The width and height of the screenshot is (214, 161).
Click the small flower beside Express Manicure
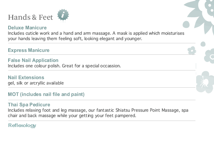[192, 50]
